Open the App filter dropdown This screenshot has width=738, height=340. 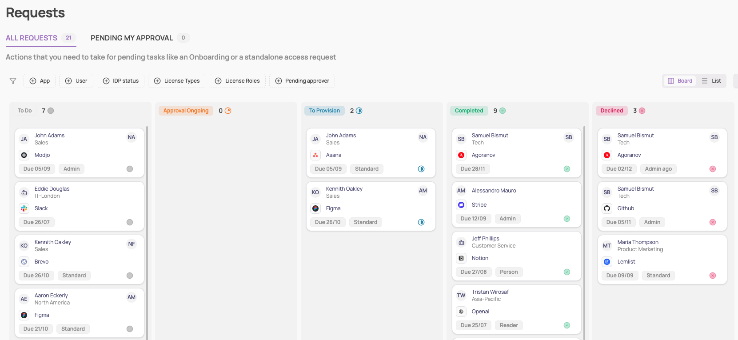[40, 81]
